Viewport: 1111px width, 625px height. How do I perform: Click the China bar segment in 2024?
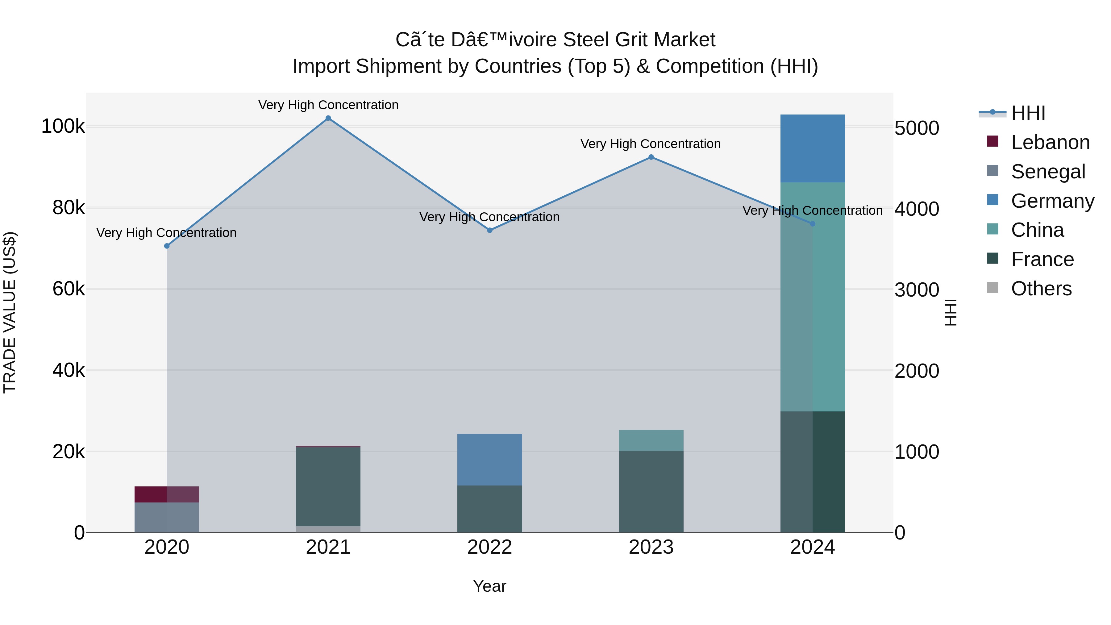(x=813, y=297)
